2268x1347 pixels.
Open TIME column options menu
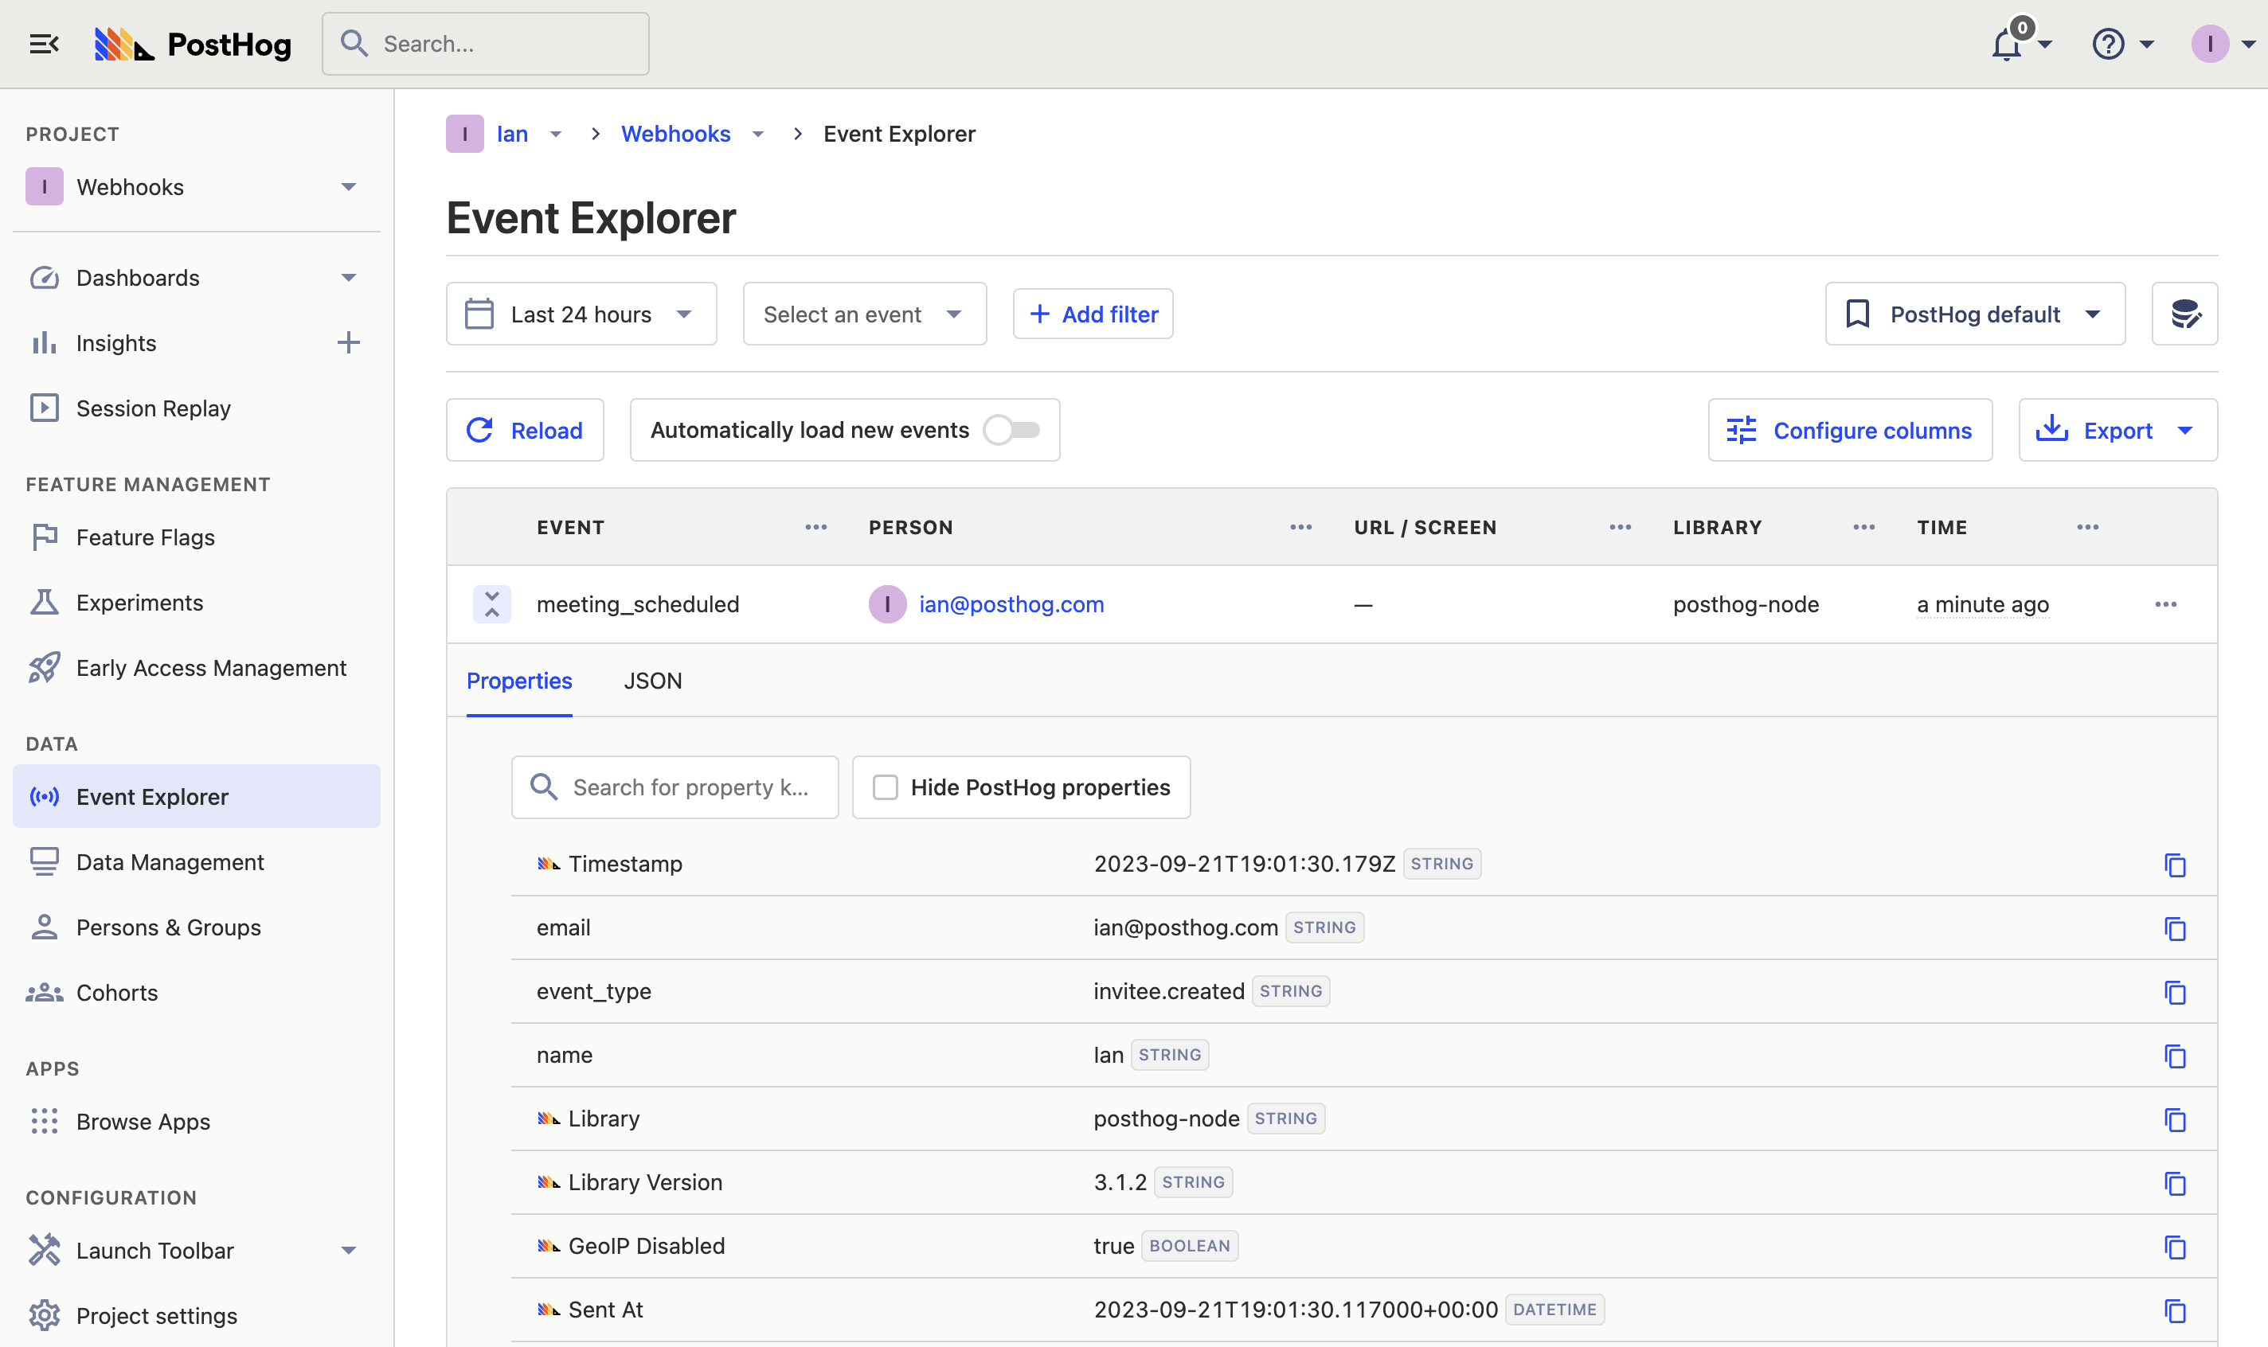pos(2087,527)
